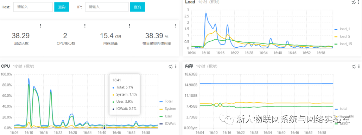362x135 pixels.
Task: Click the 15.4 GB memory total value
Action: pyautogui.click(x=110, y=36)
